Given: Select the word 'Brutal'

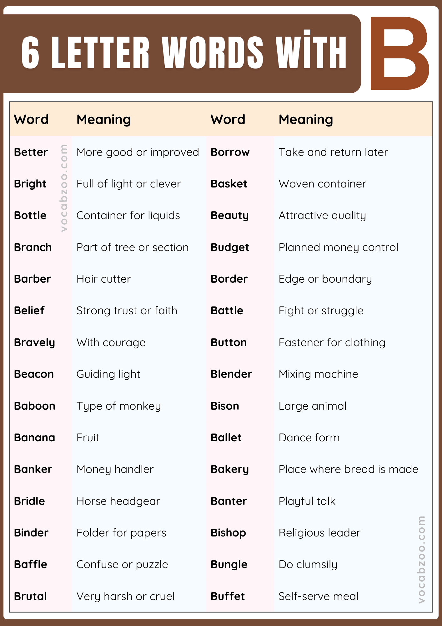Looking at the screenshot, I should point(31,596).
